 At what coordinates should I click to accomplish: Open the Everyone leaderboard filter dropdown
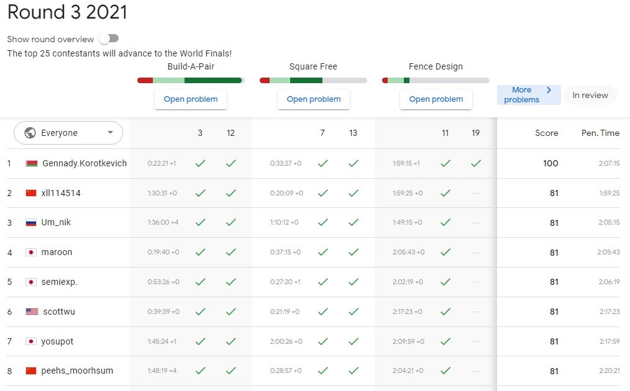coord(68,132)
